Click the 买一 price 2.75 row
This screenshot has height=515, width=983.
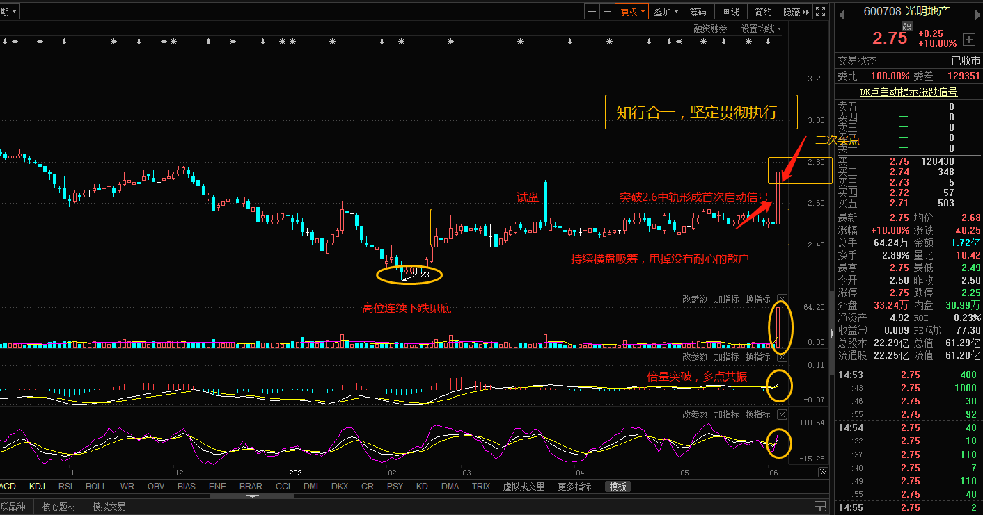[909, 161]
